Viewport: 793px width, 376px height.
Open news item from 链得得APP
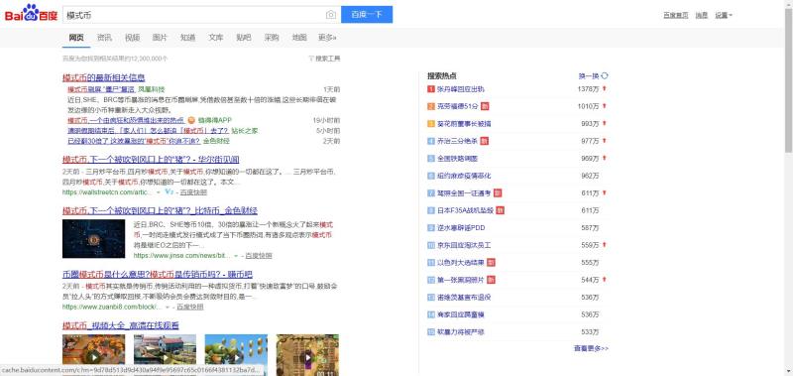(x=126, y=120)
